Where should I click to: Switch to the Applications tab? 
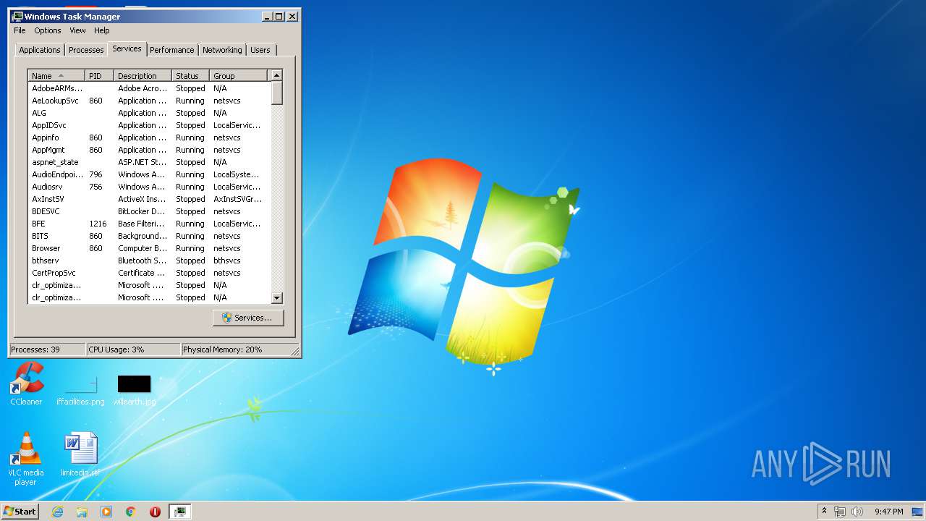[x=40, y=50]
